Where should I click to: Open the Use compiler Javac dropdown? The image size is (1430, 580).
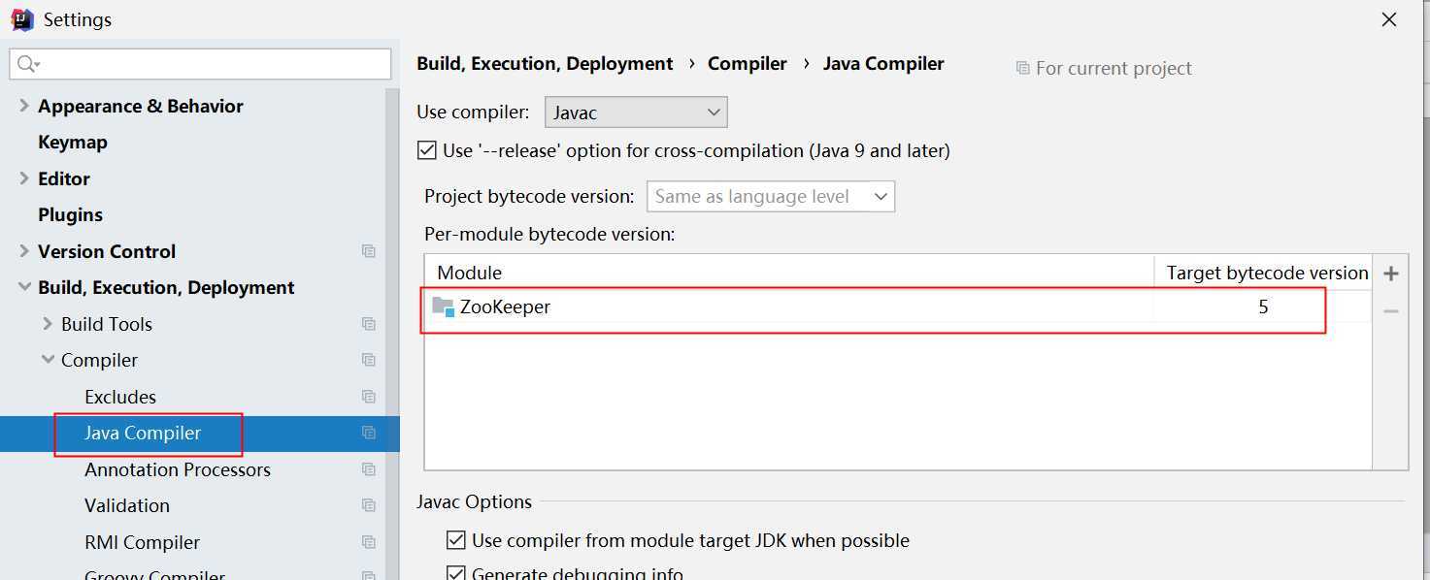point(636,113)
